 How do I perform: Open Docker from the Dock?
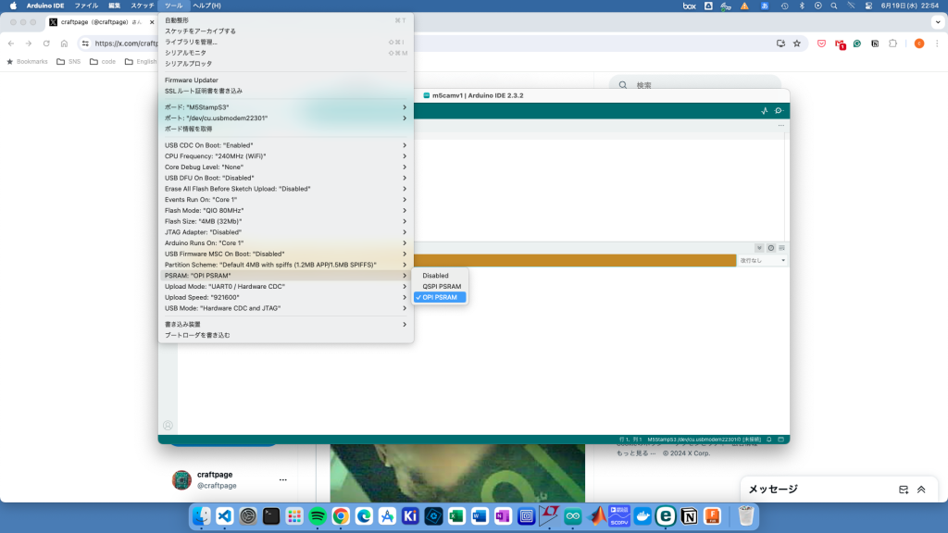[642, 516]
